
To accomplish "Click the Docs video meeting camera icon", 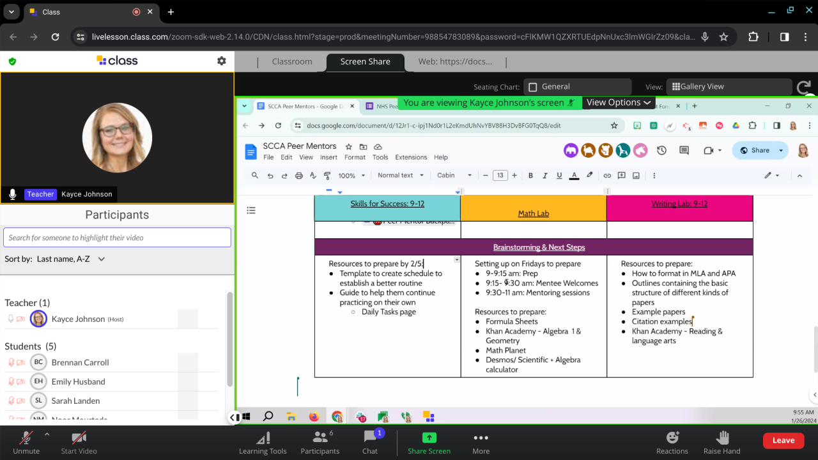I will tap(708, 151).
